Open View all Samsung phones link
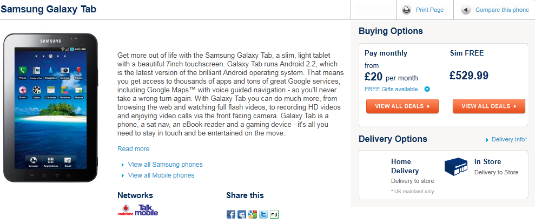This screenshot has height=224, width=535. click(x=165, y=165)
